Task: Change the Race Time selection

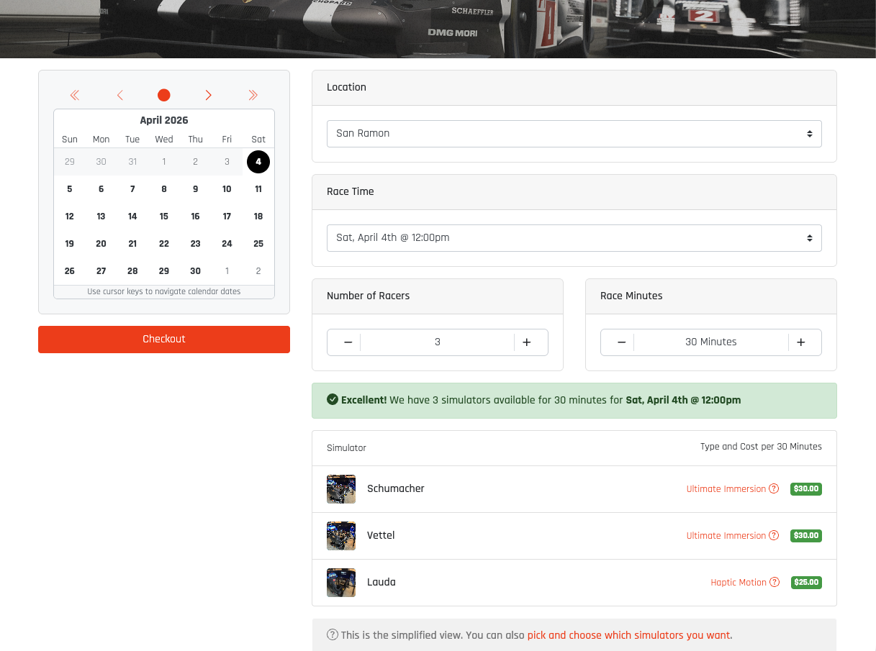Action: (574, 237)
